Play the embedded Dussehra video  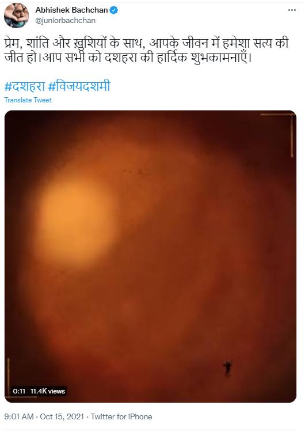tap(150, 256)
